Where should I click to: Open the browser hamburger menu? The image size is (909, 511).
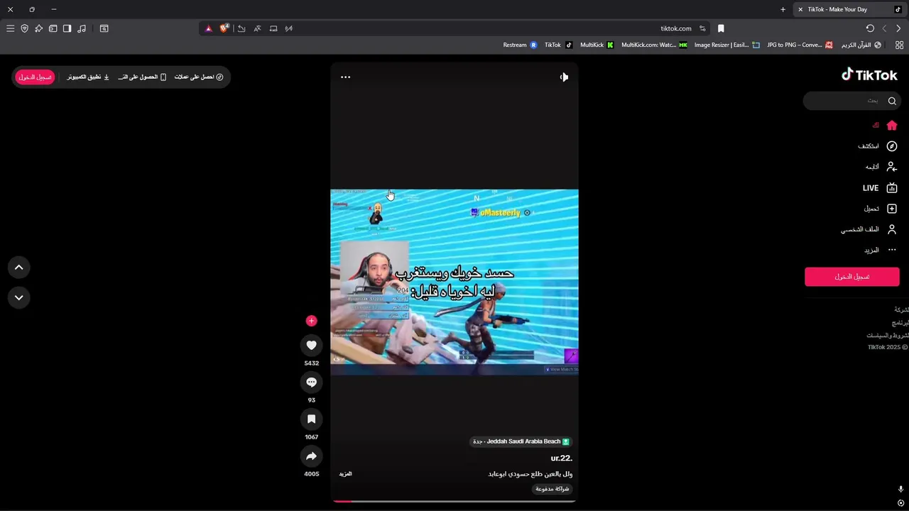pyautogui.click(x=10, y=28)
